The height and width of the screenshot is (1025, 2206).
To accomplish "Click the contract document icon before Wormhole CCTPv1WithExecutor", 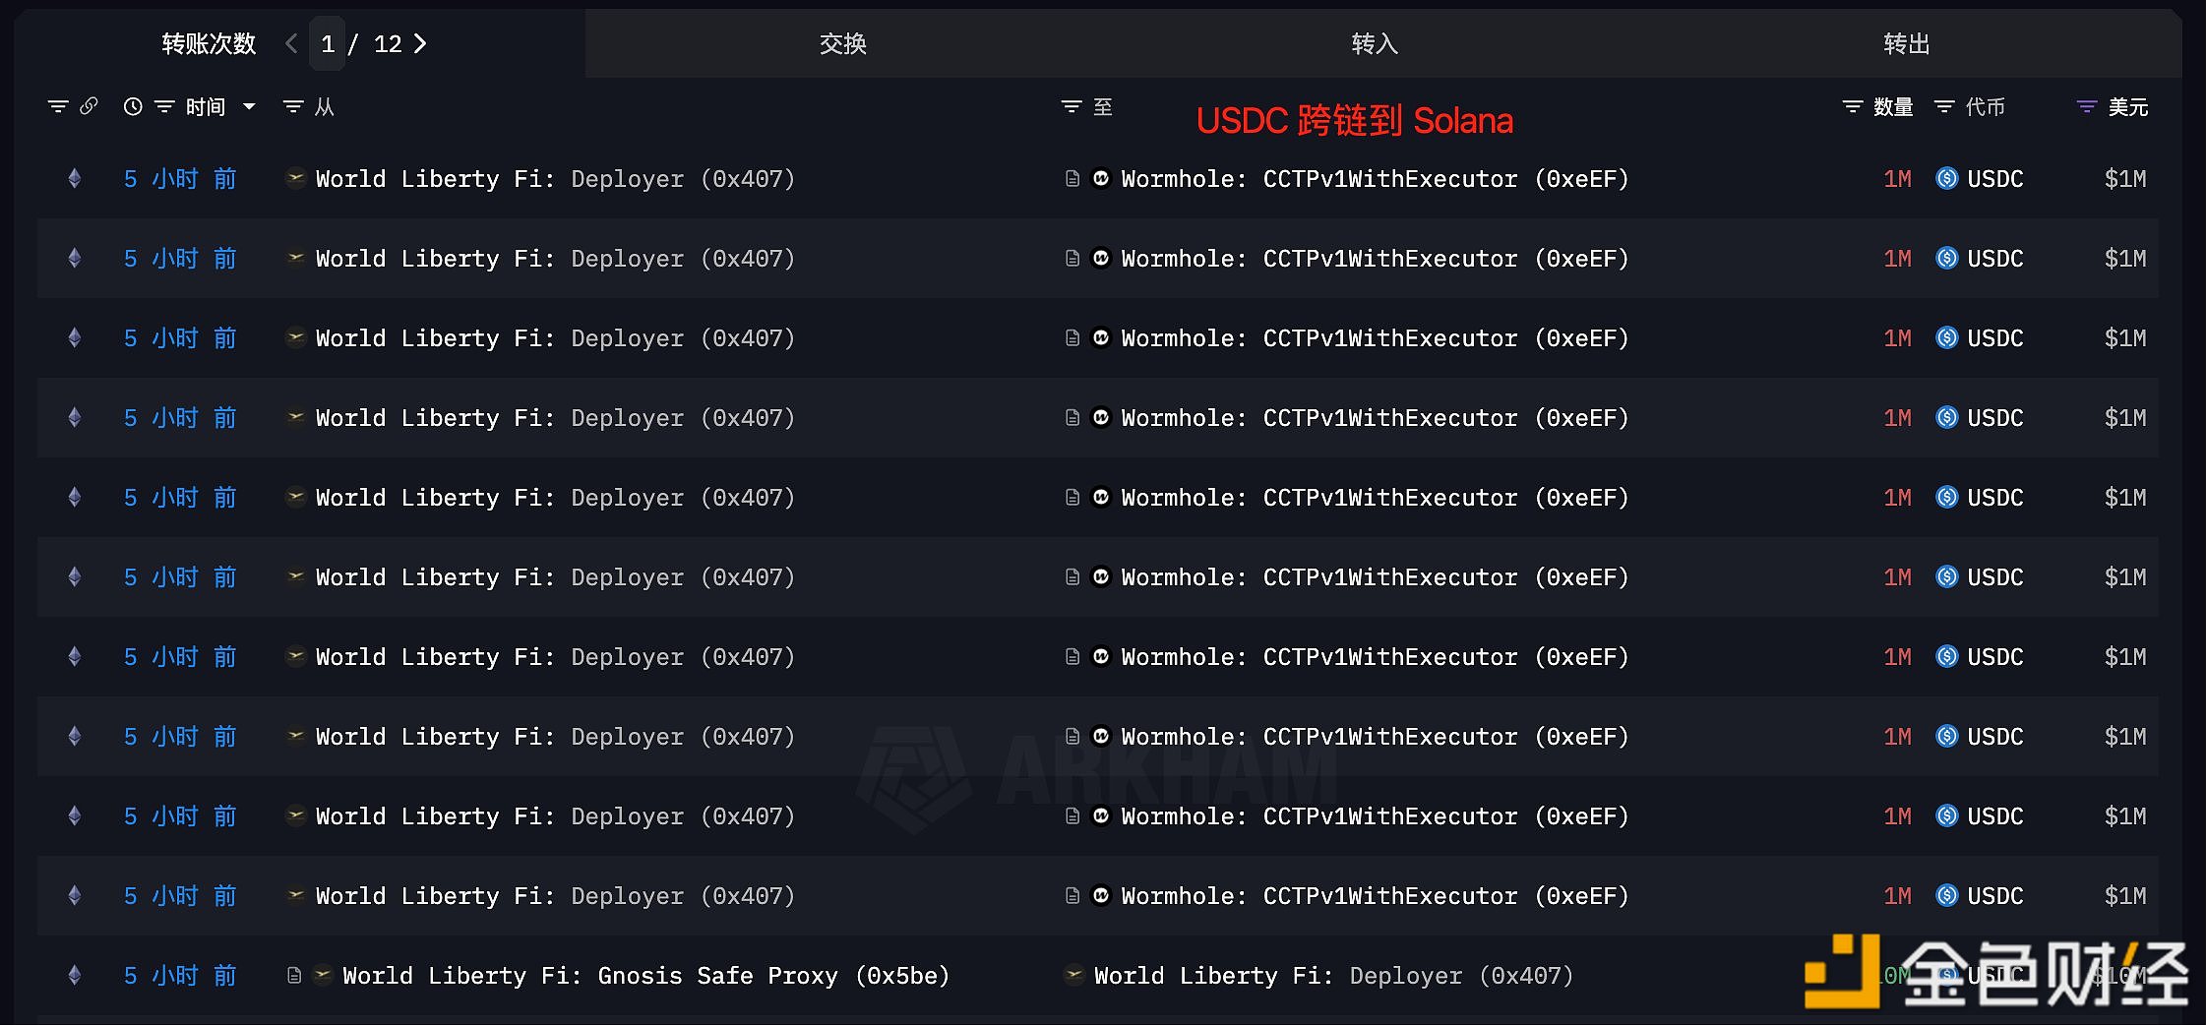I will 1072,178.
